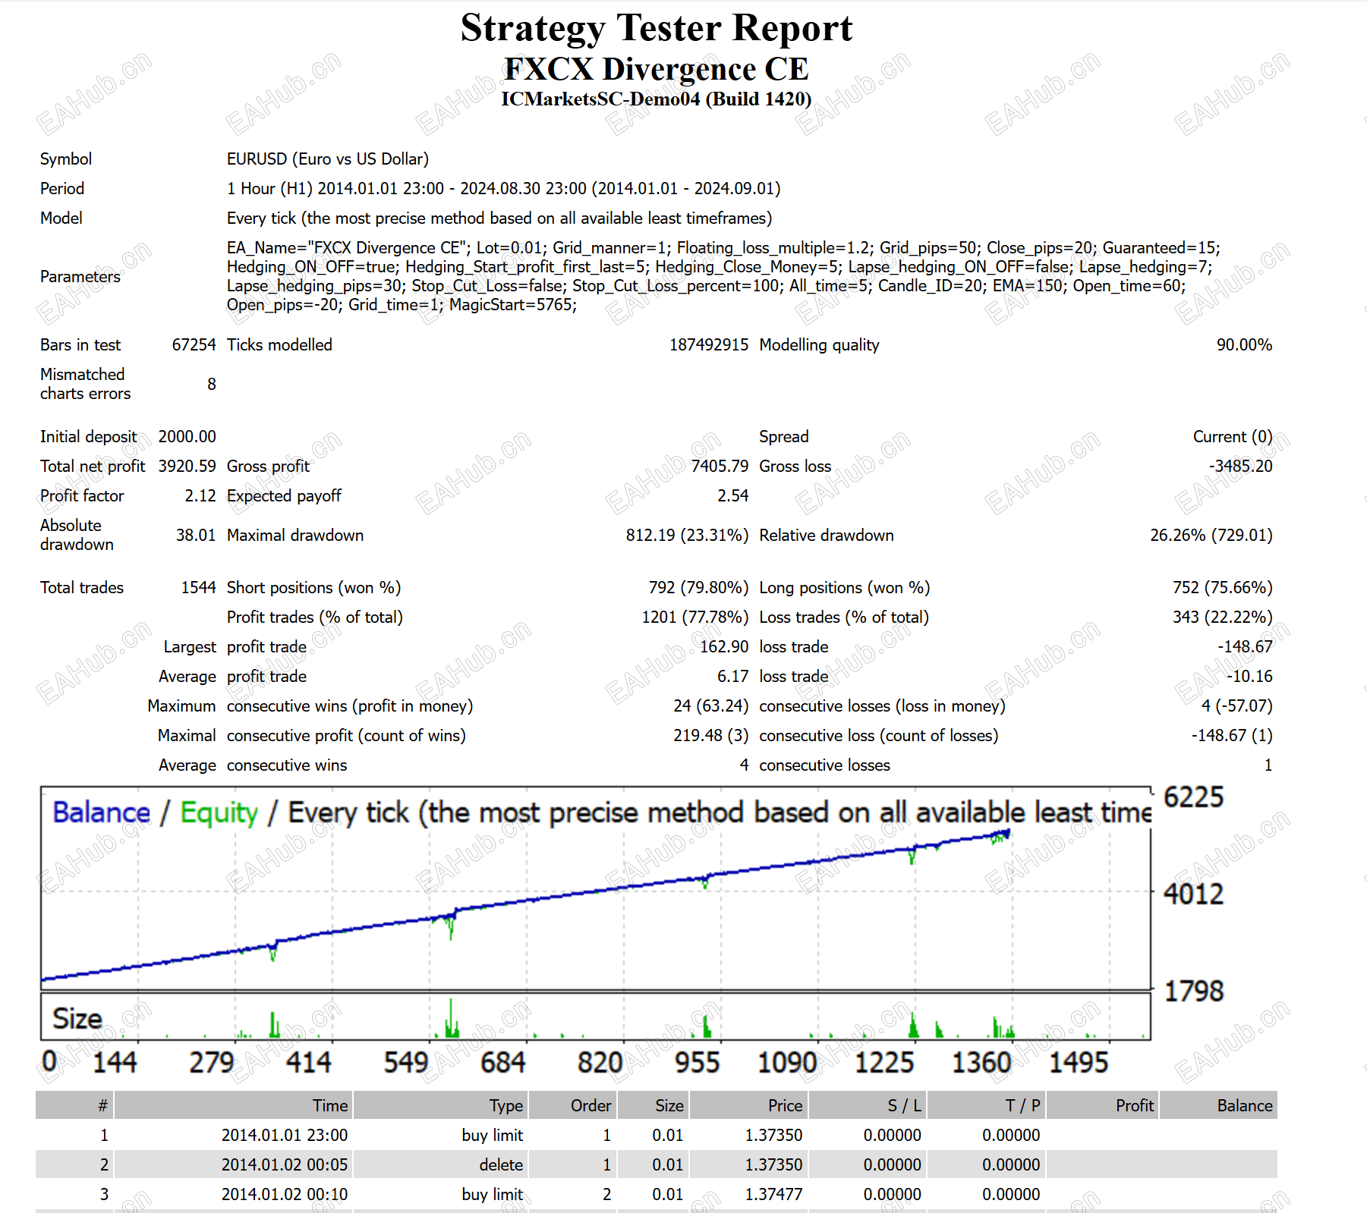
Task: Select the FXCX Divergence CE heading
Action: [x=657, y=69]
